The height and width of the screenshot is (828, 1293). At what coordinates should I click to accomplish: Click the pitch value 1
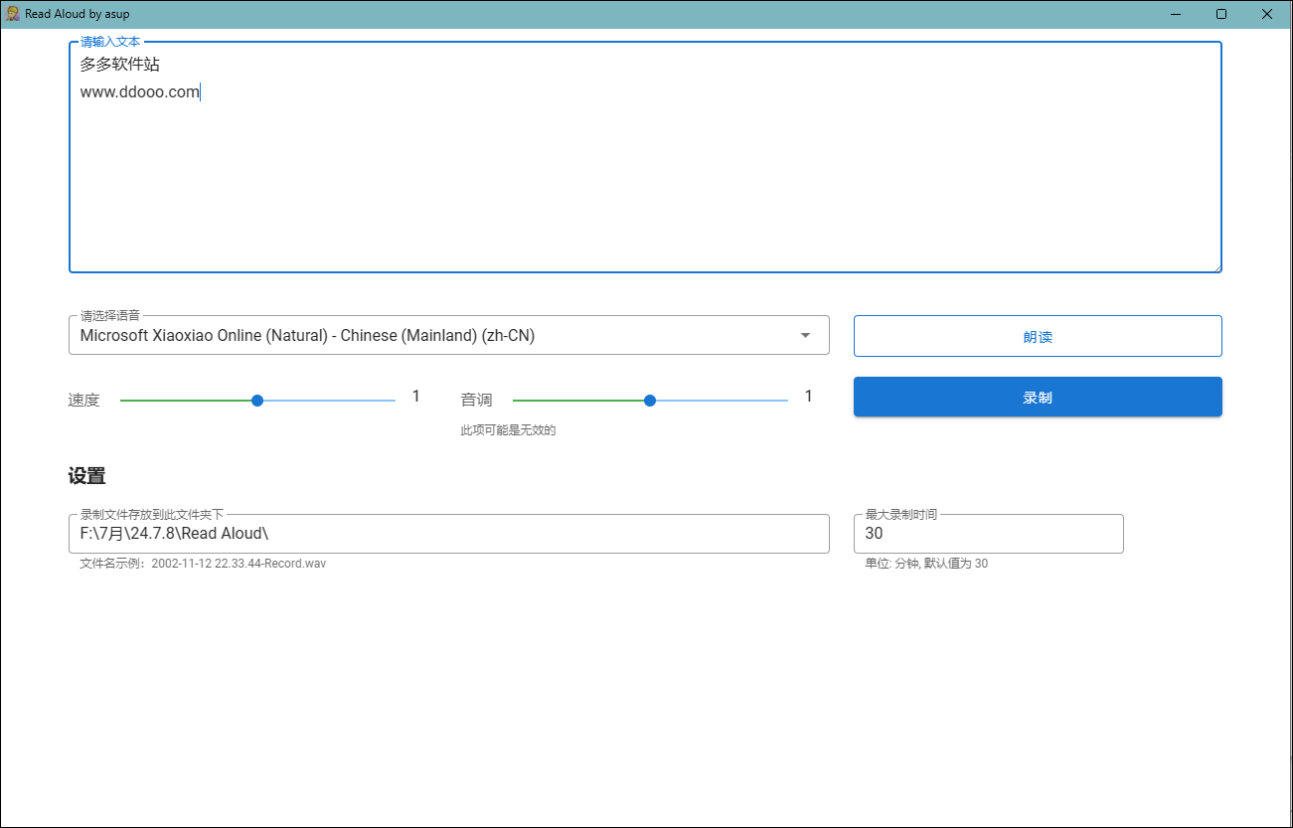809,397
